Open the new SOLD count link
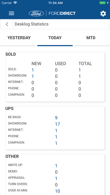 33,70
